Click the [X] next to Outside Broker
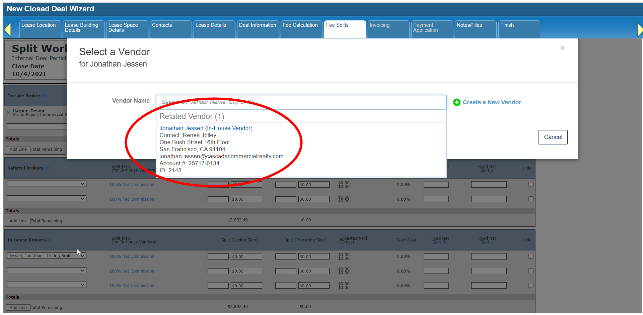643x315 pixels. point(44,96)
